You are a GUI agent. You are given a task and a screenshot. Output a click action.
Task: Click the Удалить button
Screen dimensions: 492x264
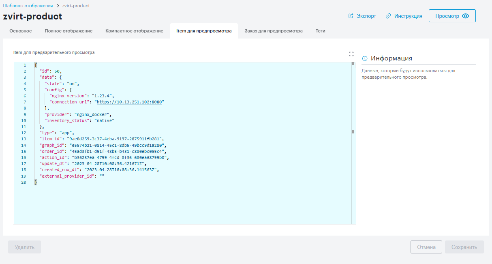point(25,247)
